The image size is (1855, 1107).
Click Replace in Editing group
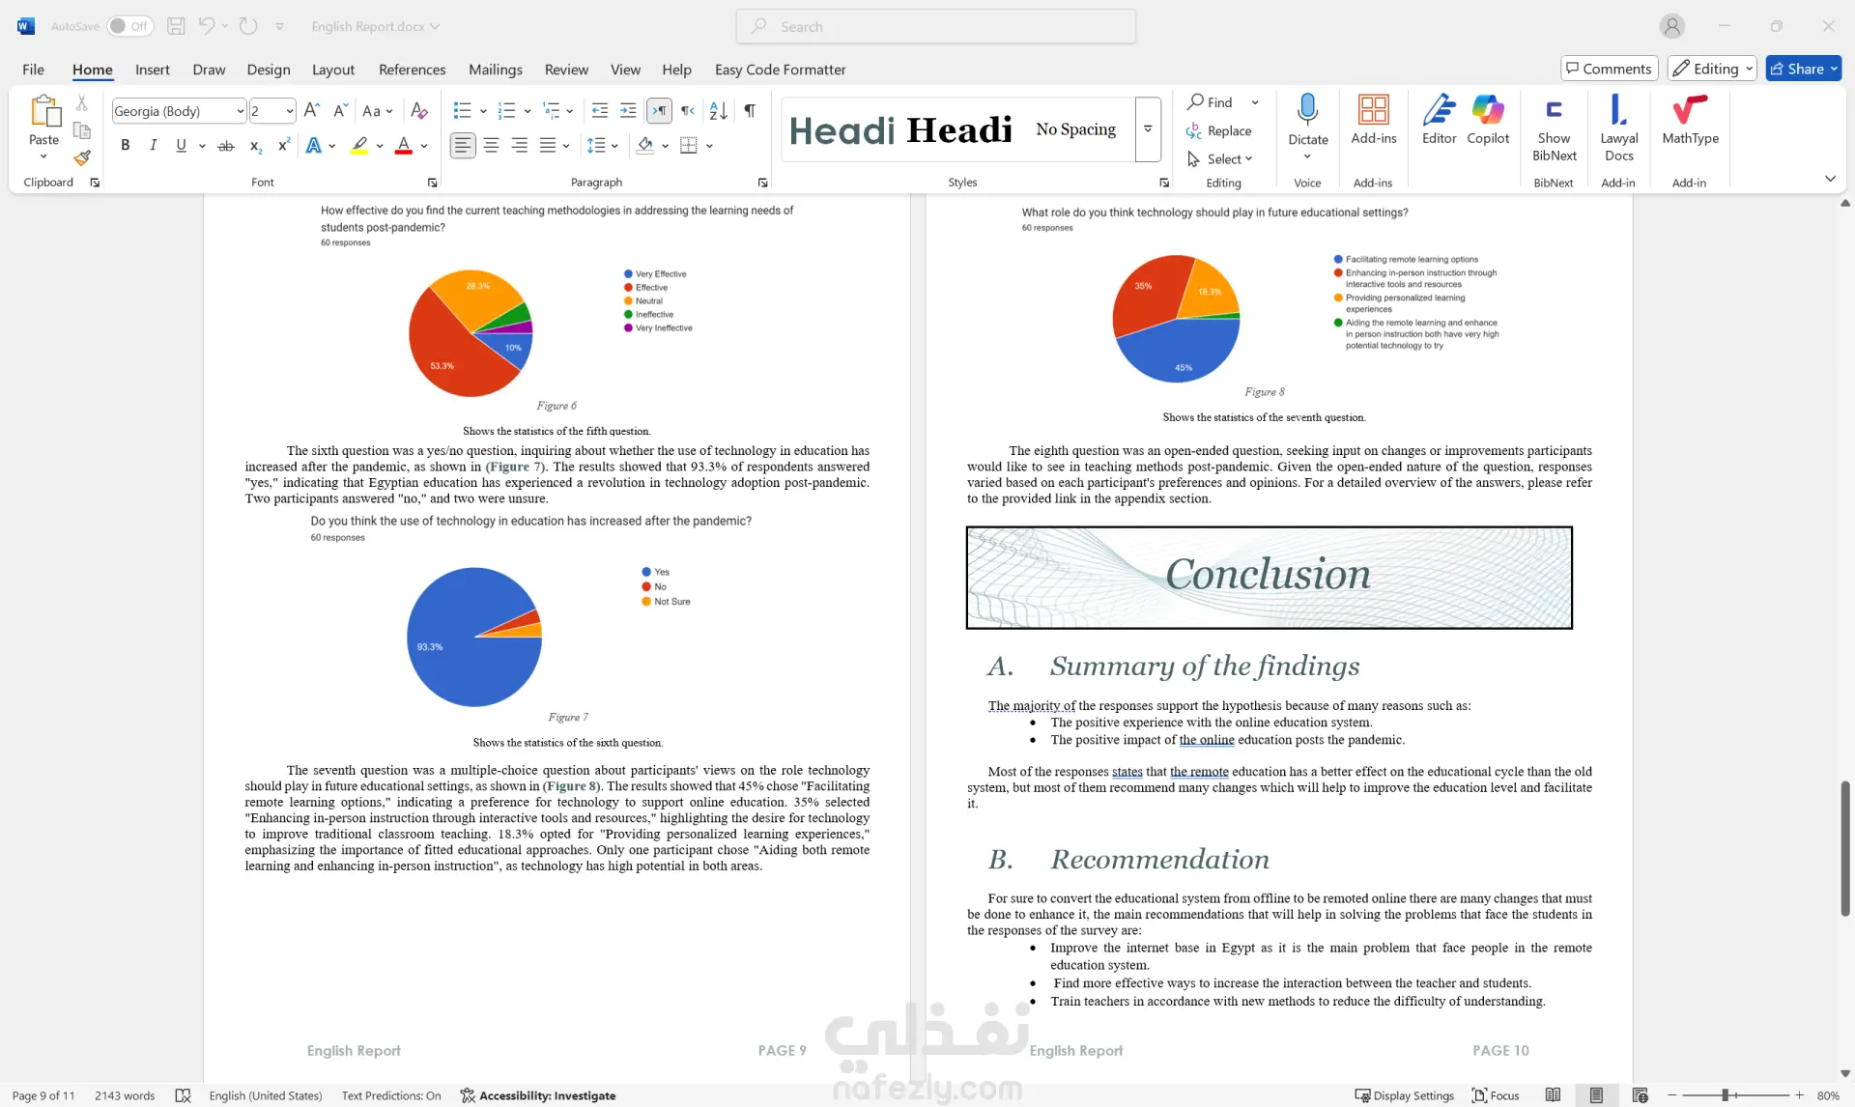1219,131
